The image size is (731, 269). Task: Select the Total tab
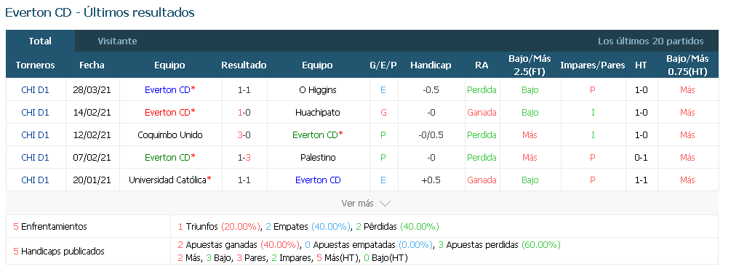(40, 41)
